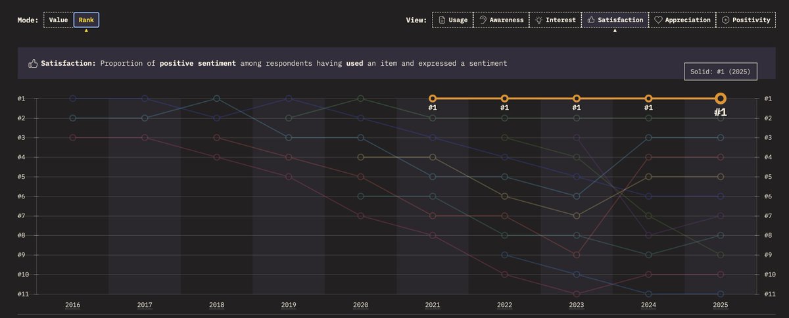Select the rank #3 data point for 2025
The image size is (789, 318).
coord(720,137)
